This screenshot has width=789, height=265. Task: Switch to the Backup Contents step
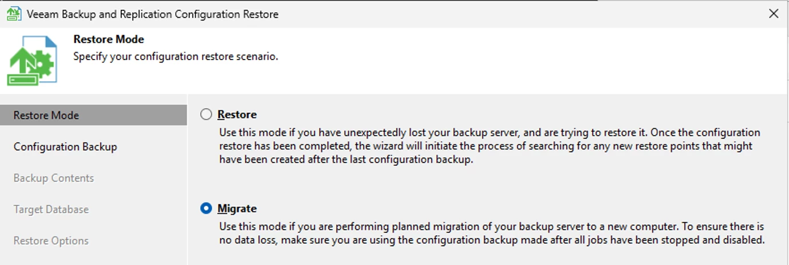93,178
